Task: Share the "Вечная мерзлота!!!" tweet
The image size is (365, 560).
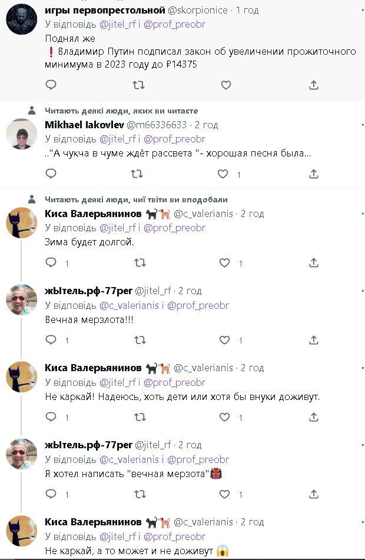Action: (x=314, y=340)
